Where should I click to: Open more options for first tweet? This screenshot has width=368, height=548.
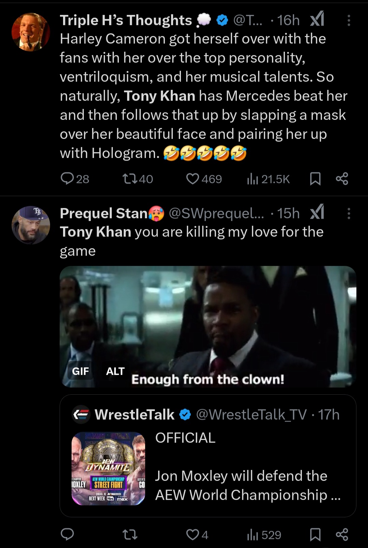click(x=349, y=20)
